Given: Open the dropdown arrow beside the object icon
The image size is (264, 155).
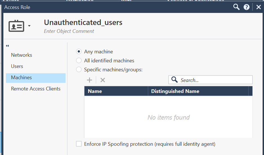Looking at the screenshot, I should point(29,26).
